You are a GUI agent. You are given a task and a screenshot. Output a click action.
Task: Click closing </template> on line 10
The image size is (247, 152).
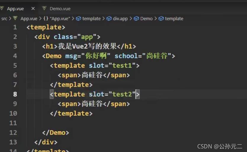pyautogui.click(x=71, y=114)
